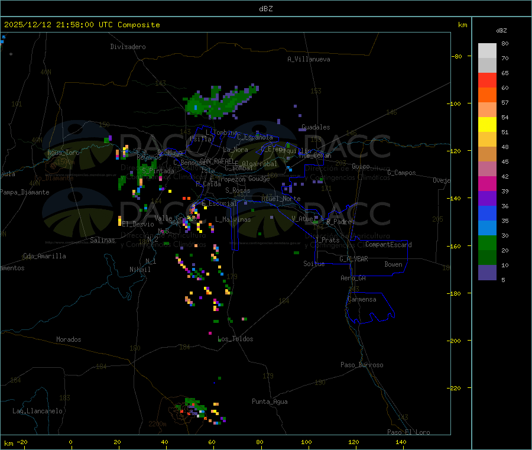Click the 48 value in the dBZ legend
Image resolution: width=532 pixels, height=450 pixels.
click(x=505, y=147)
